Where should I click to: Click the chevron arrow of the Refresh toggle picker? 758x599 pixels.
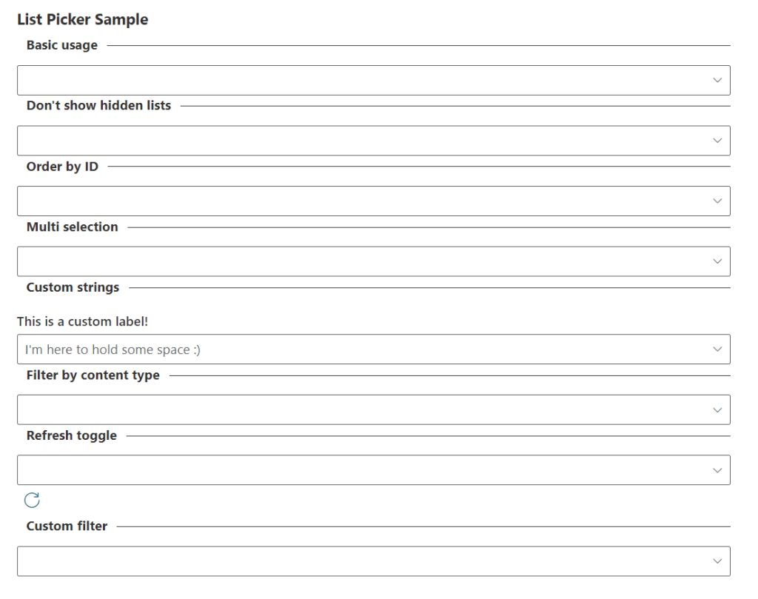click(x=717, y=470)
